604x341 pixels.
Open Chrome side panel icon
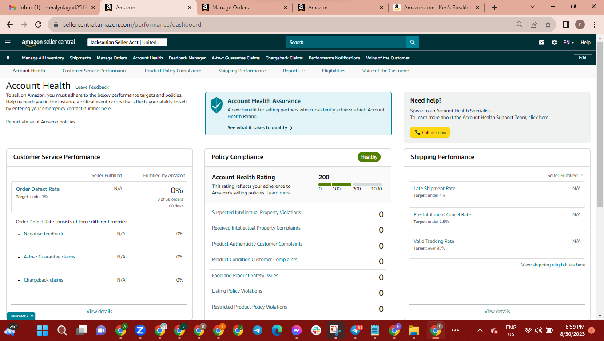pyautogui.click(x=566, y=24)
